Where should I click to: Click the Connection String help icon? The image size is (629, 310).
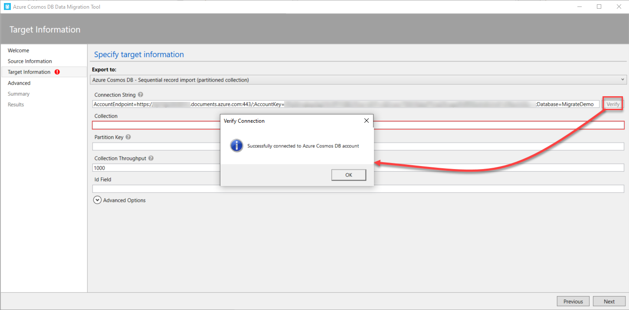pos(141,95)
